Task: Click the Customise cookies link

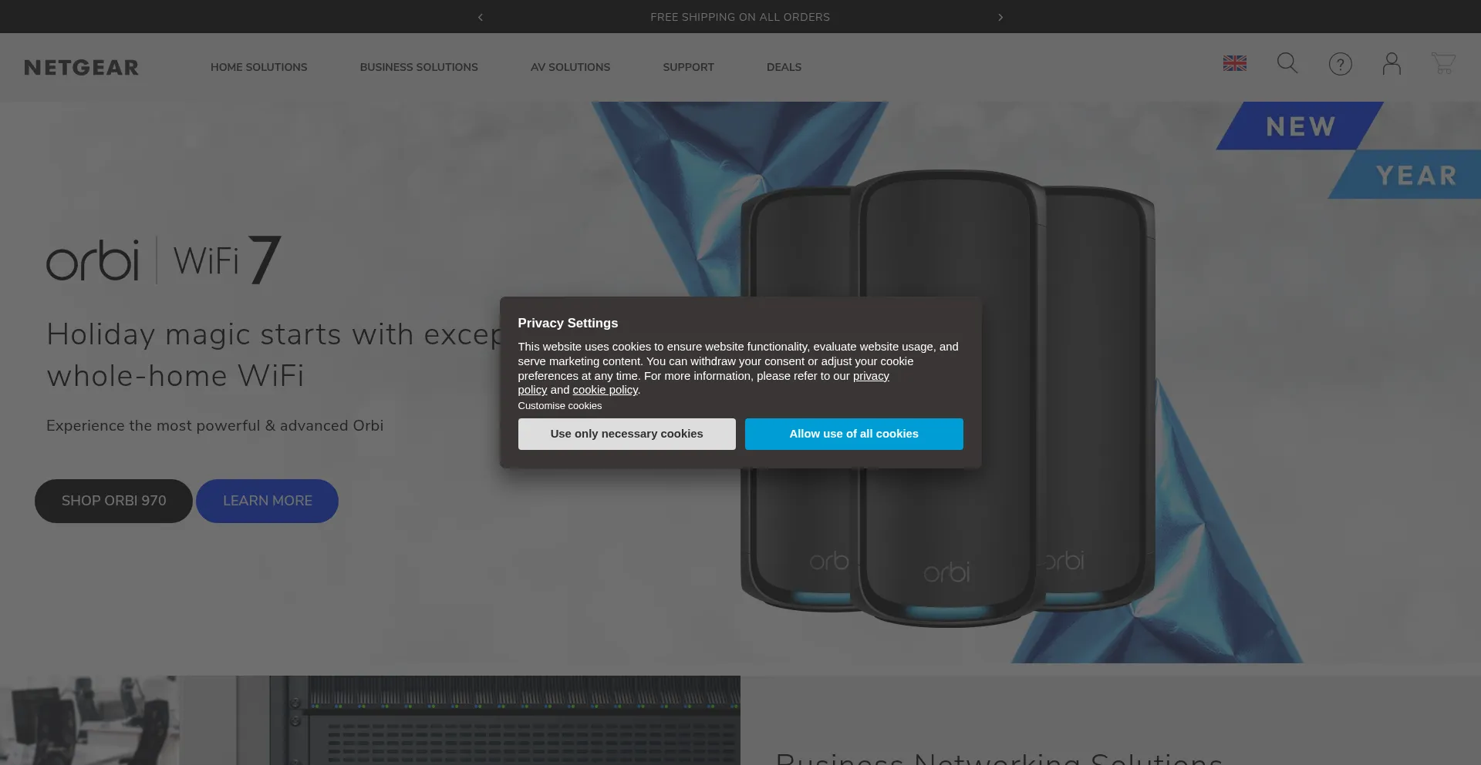Action: pyautogui.click(x=560, y=405)
